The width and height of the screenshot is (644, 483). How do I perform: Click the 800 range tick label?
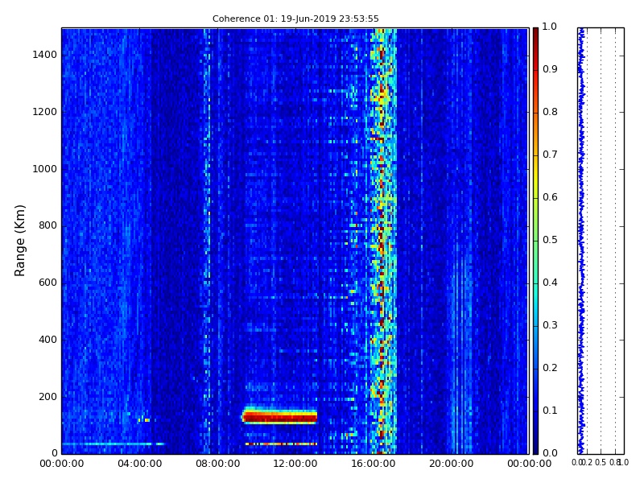(x=47, y=225)
